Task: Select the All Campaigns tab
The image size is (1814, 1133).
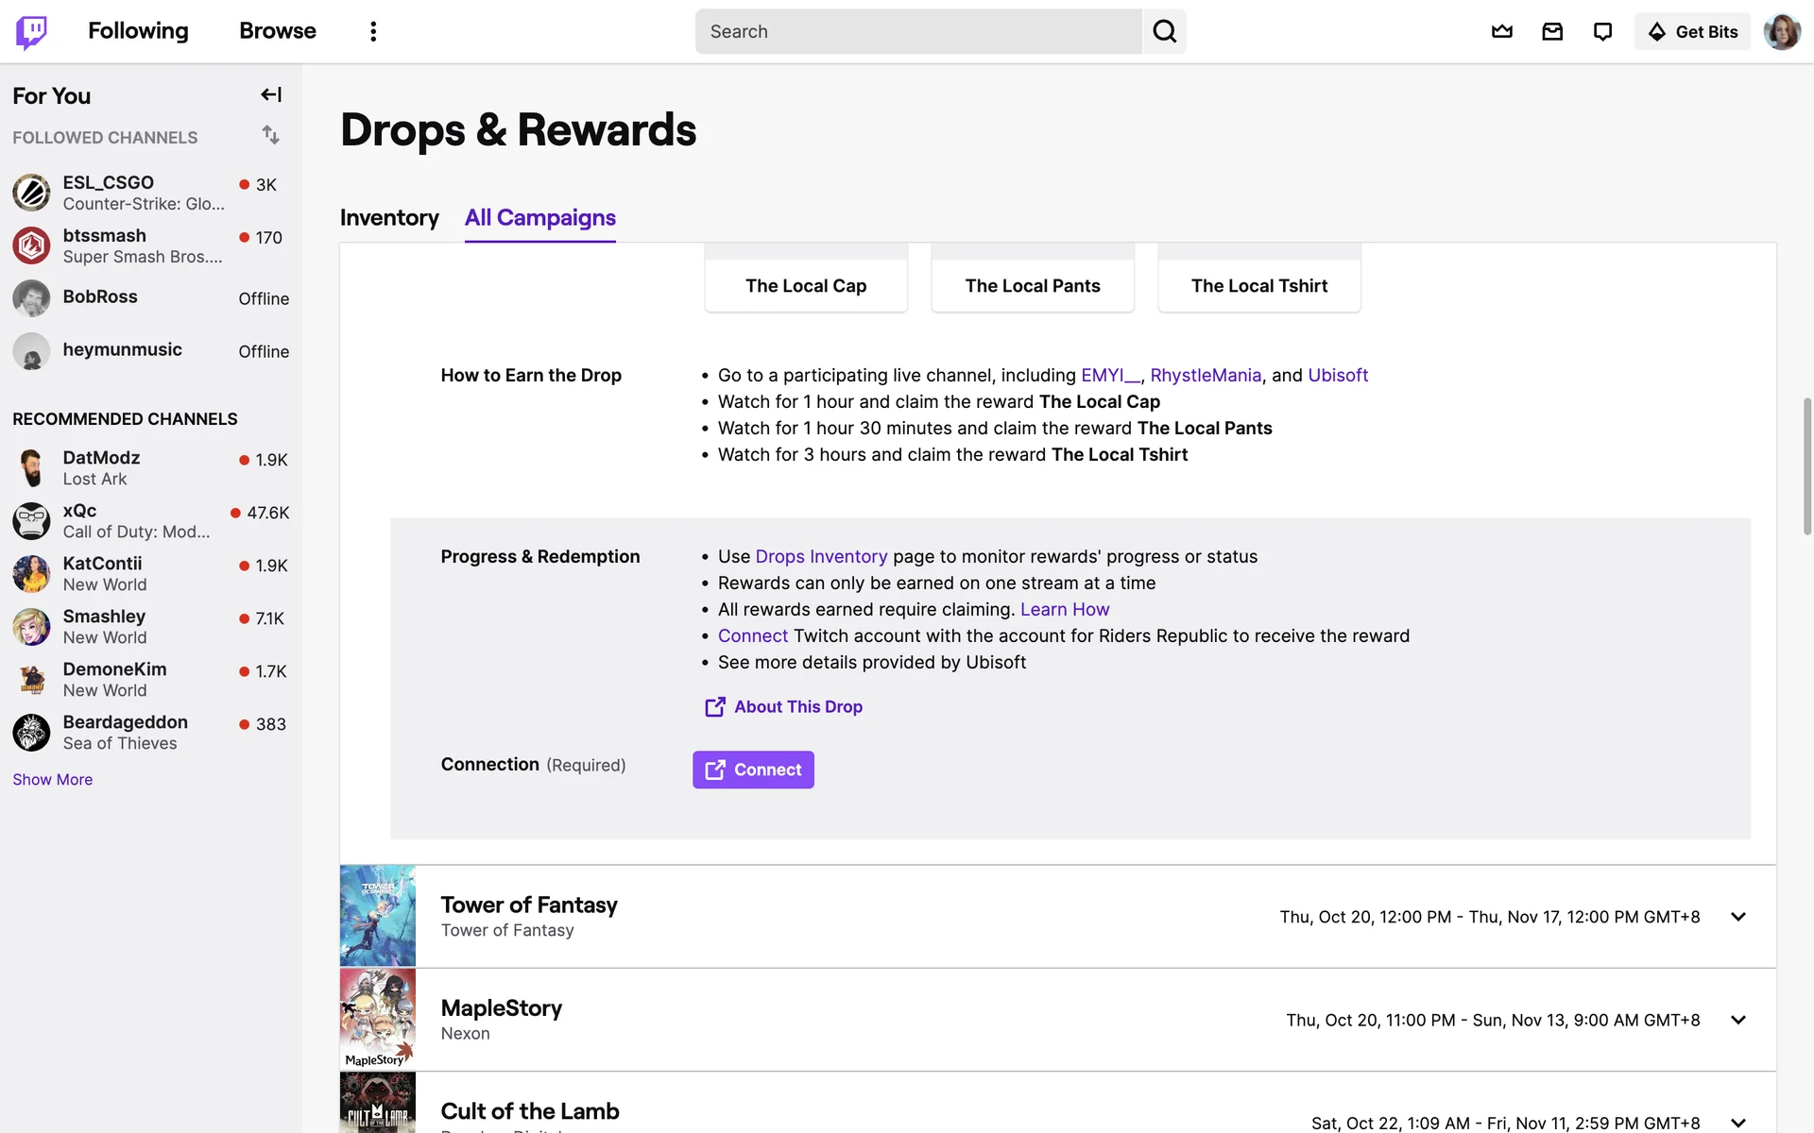Action: pos(539,218)
